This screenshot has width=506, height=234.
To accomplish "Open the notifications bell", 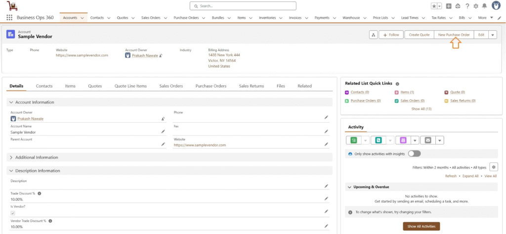I will [x=484, y=6].
